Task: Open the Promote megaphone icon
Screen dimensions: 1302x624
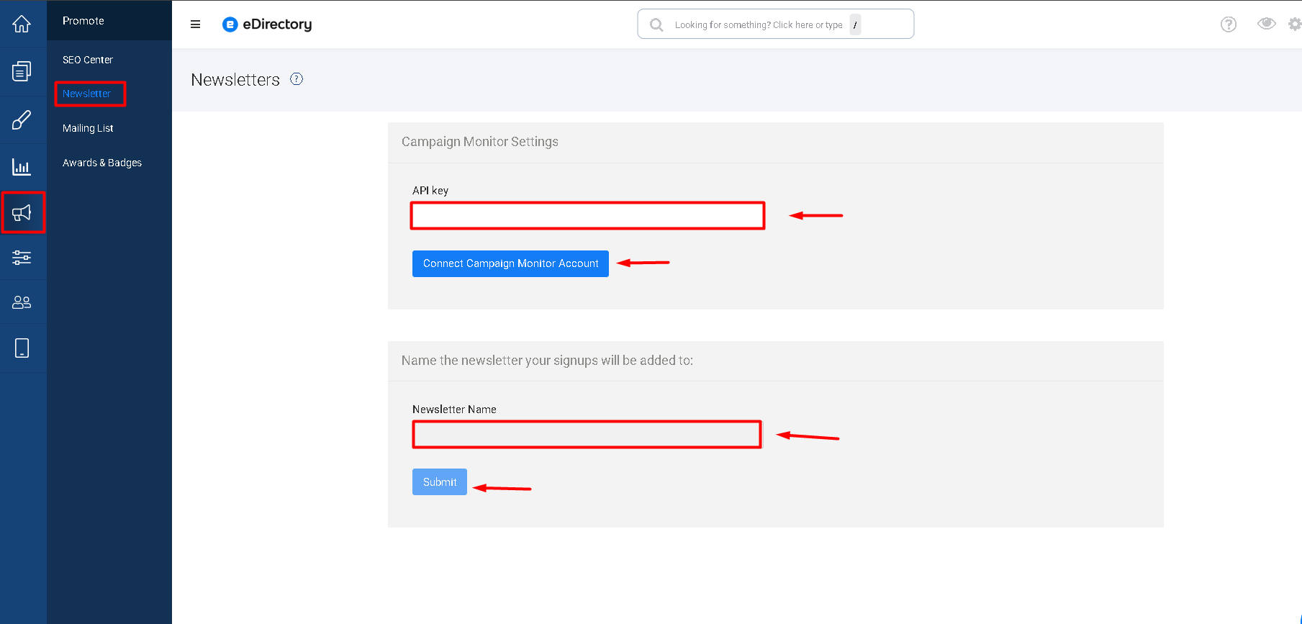Action: point(22,212)
